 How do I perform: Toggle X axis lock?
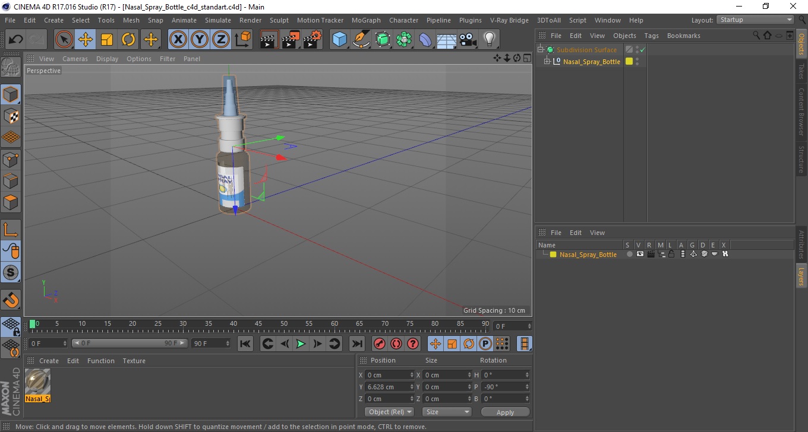tap(178, 40)
